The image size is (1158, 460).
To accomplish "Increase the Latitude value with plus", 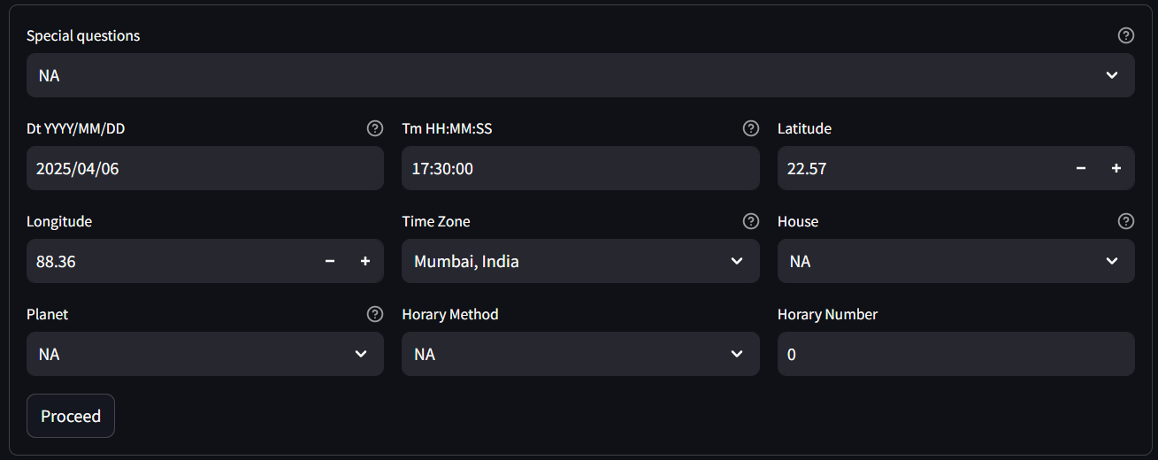I will 1116,168.
